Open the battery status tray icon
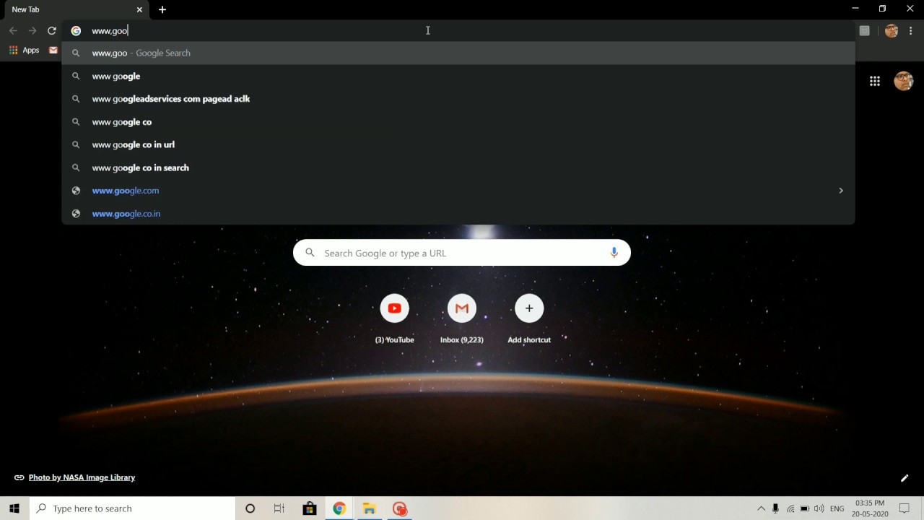The width and height of the screenshot is (924, 520). pos(805,508)
